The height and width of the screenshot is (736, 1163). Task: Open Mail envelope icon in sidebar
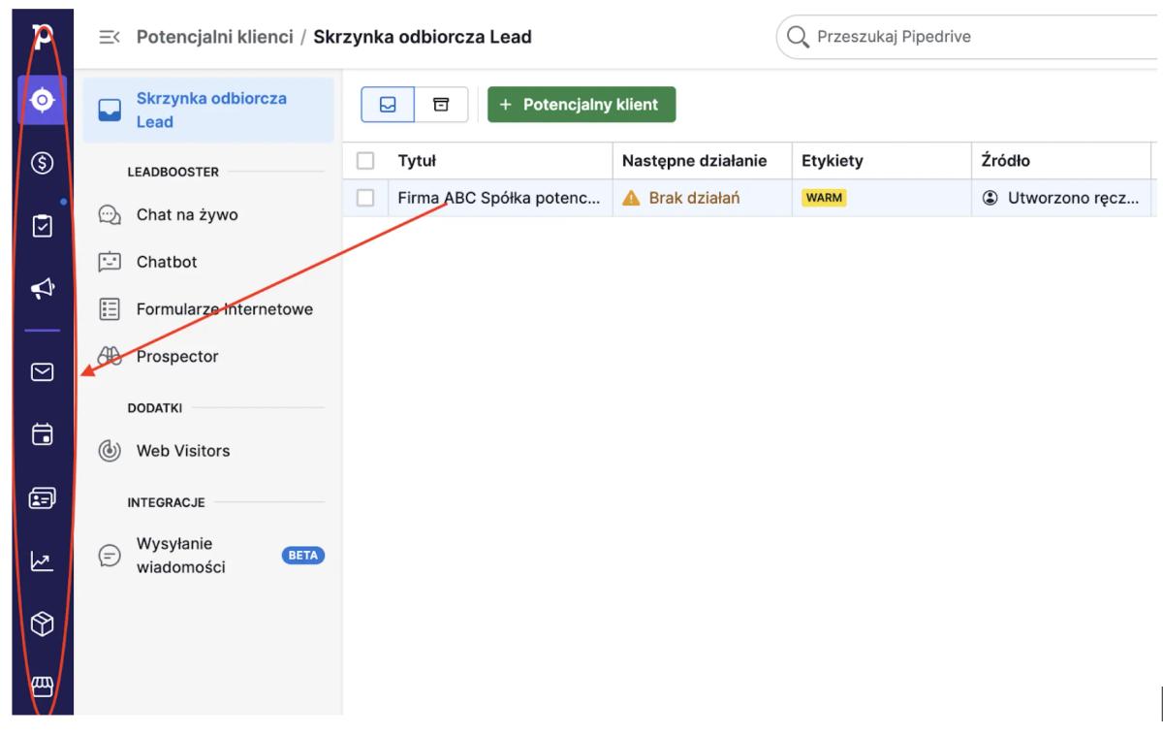42,372
